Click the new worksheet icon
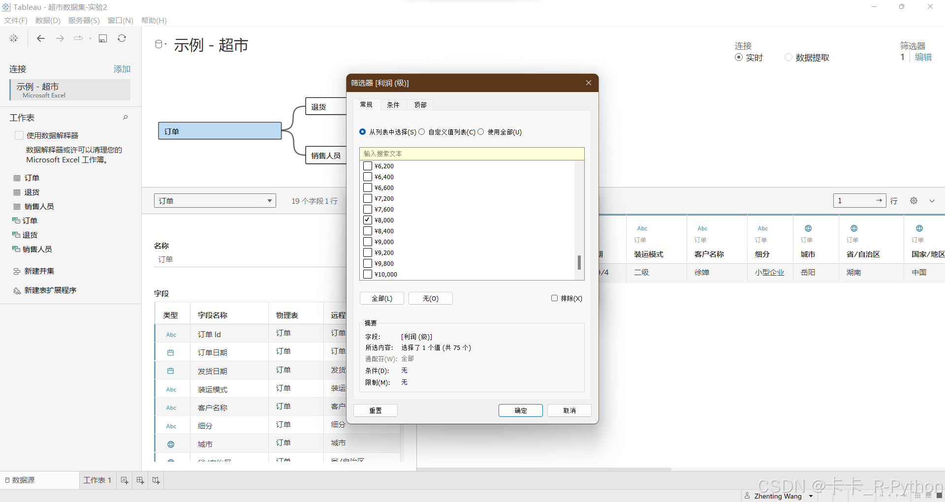The width and height of the screenshot is (945, 502). (125, 480)
